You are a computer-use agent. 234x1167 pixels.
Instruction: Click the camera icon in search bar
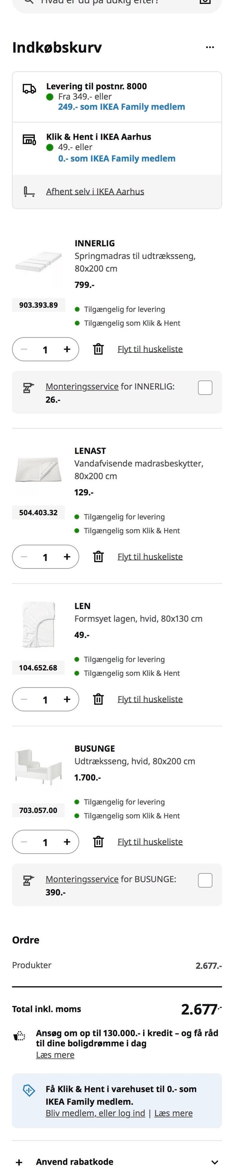pos(205,2)
